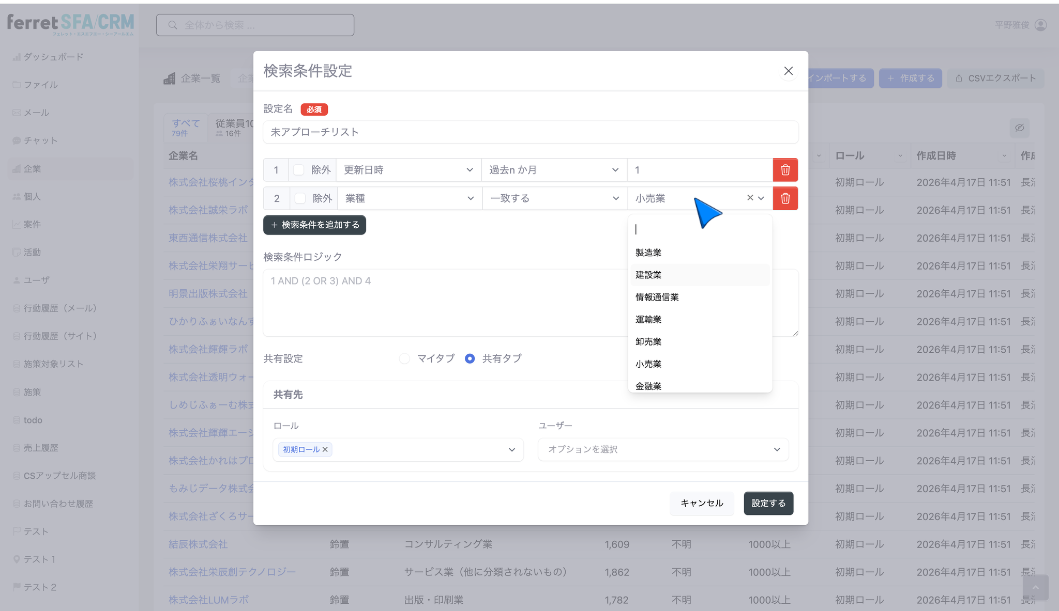Click the search magnifier icon in header
The width and height of the screenshot is (1059, 611).
[173, 25]
